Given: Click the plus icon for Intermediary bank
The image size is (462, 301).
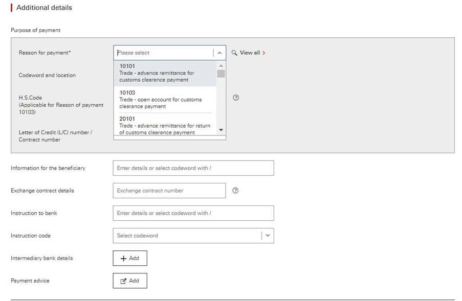Looking at the screenshot, I should [123, 259].
